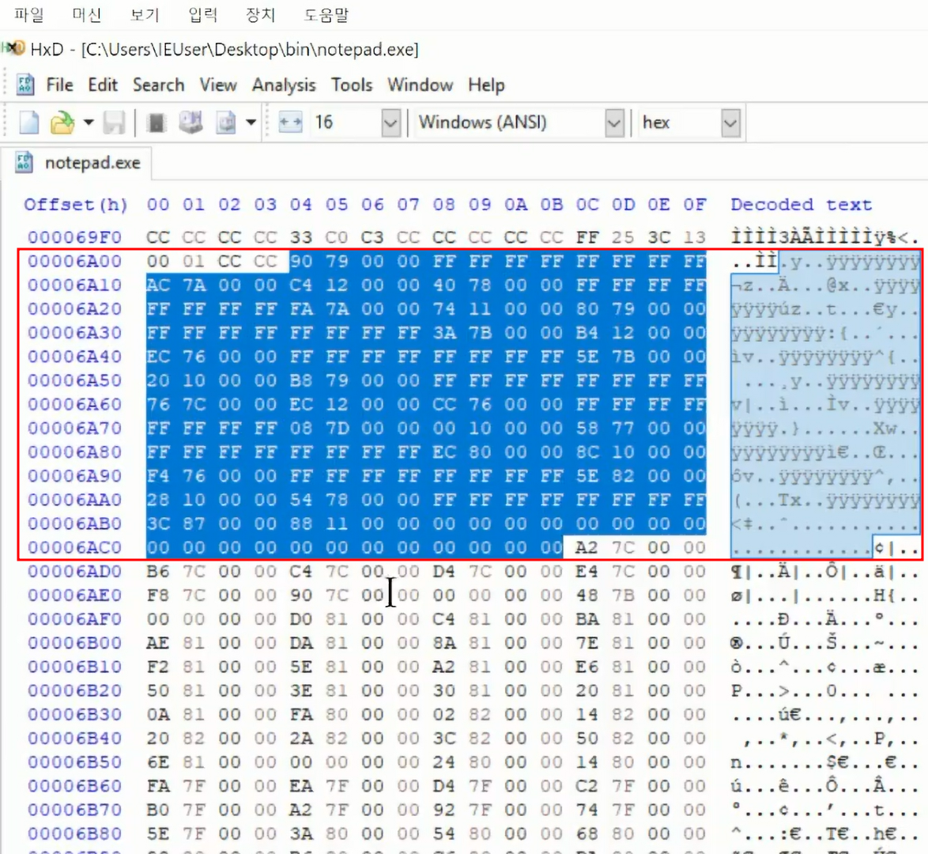Click byte 3C in row 00006AB0
The width and height of the screenshot is (928, 854).
point(158,523)
